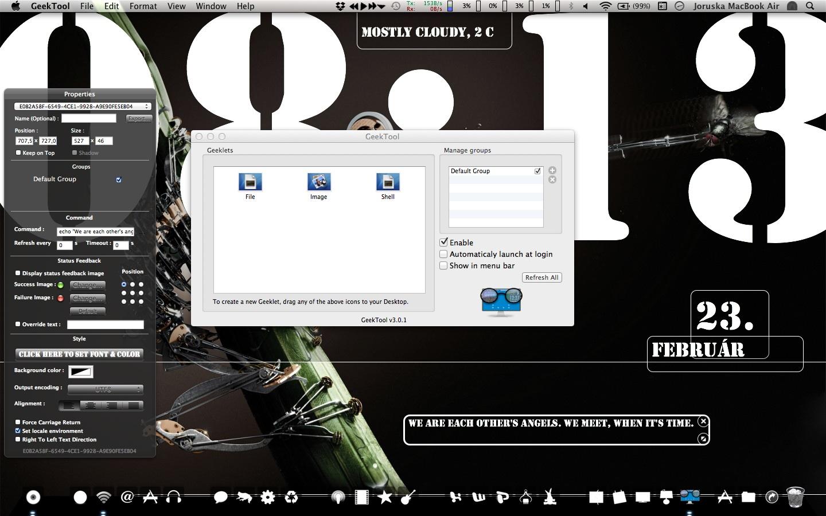Open the @ mail icon in the Dock

point(127,497)
